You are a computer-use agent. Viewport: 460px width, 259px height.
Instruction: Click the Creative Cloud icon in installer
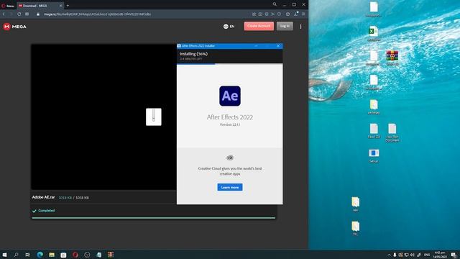pyautogui.click(x=230, y=158)
